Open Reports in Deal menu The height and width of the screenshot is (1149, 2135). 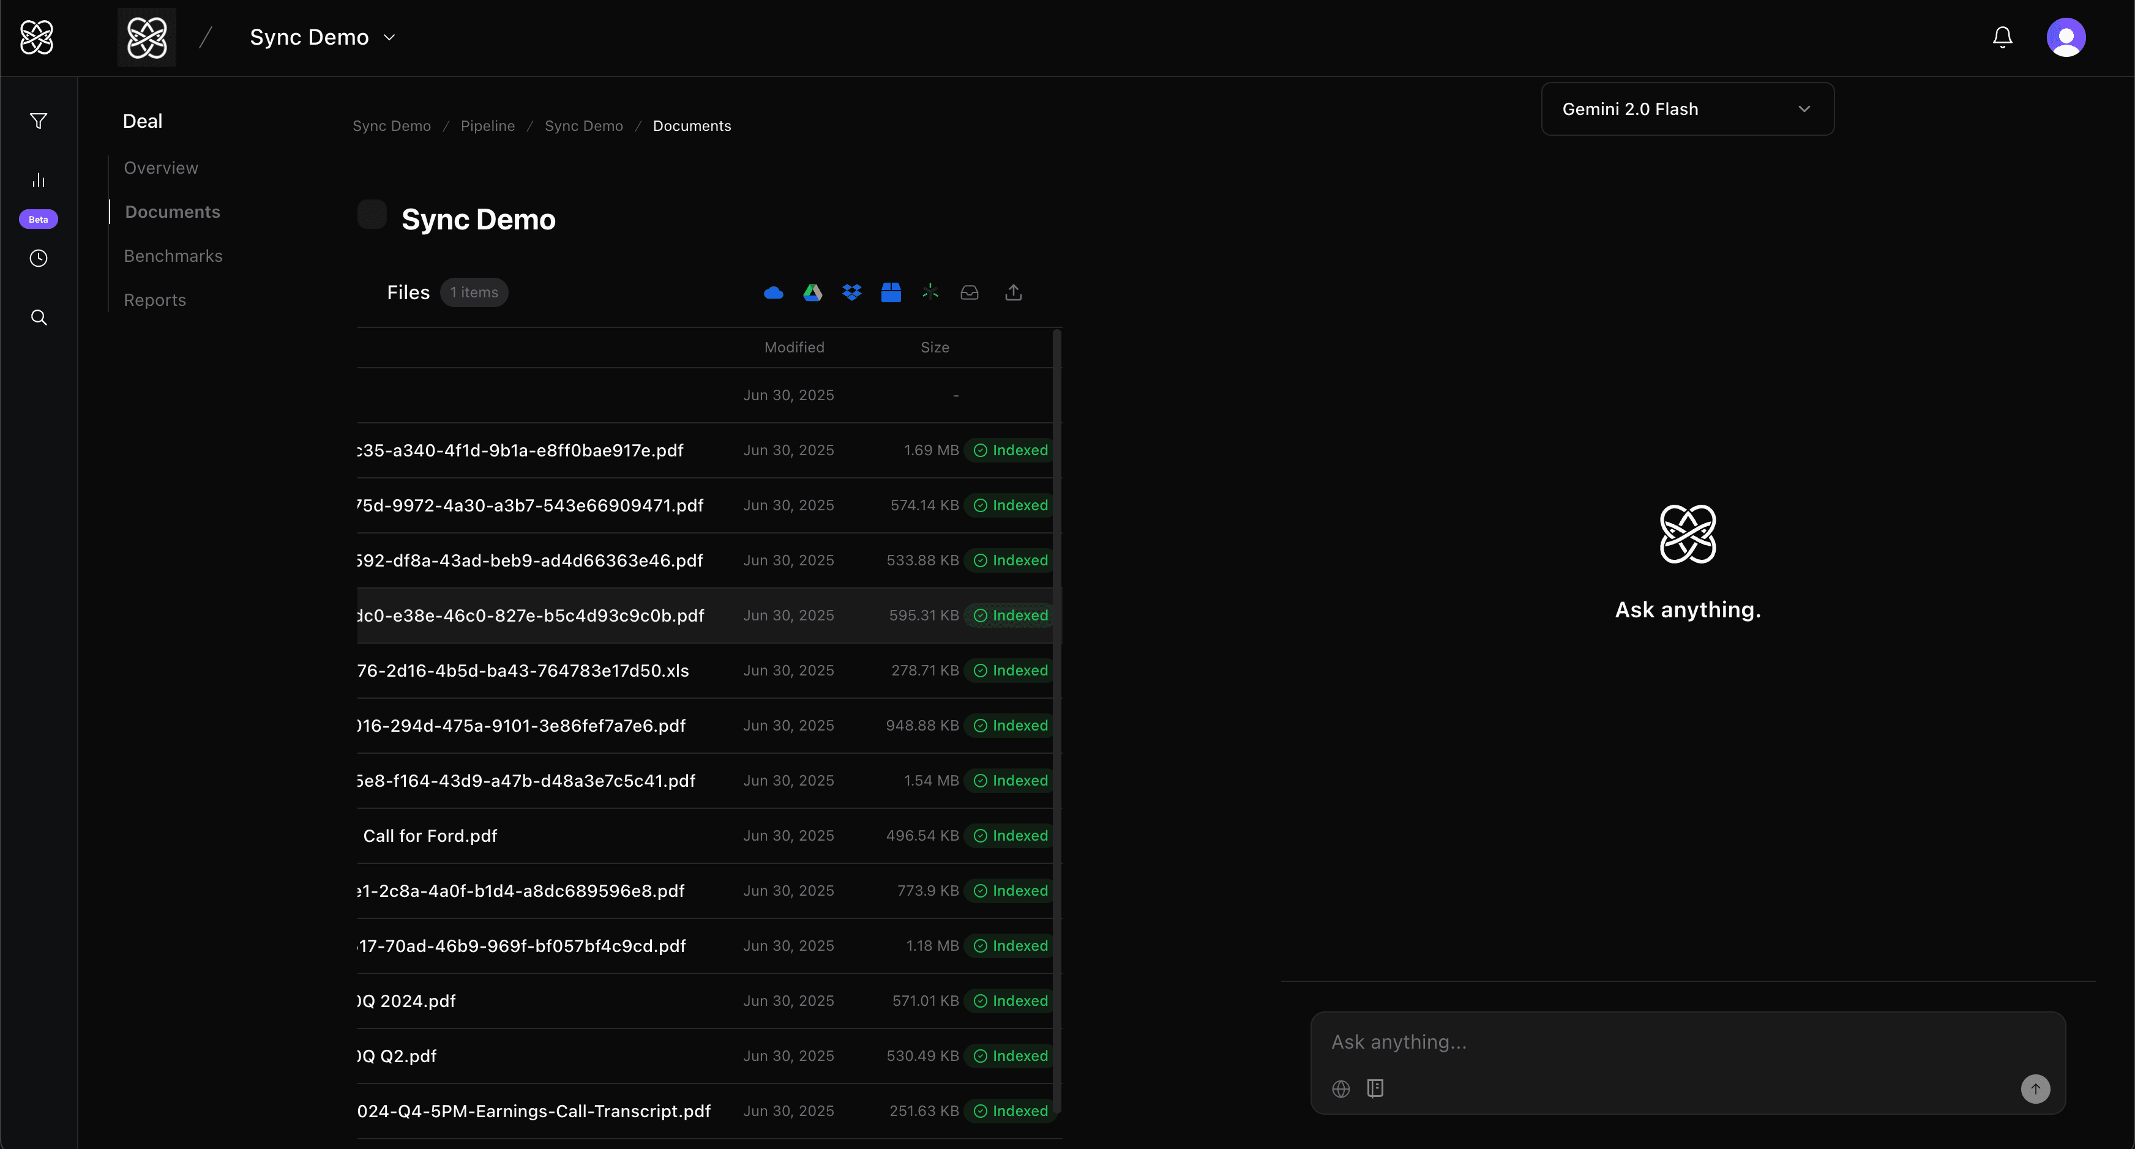(155, 300)
